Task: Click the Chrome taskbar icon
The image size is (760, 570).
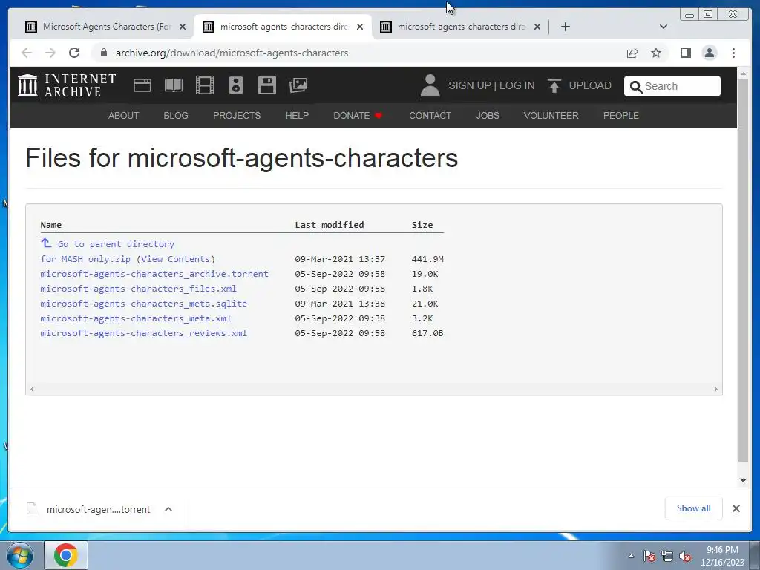Action: 66,555
